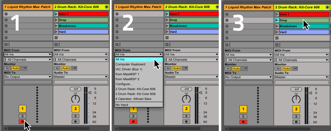Choose IAC Driver (Bus 1) input
This screenshot has width=331, height=131.
(x=139, y=69)
